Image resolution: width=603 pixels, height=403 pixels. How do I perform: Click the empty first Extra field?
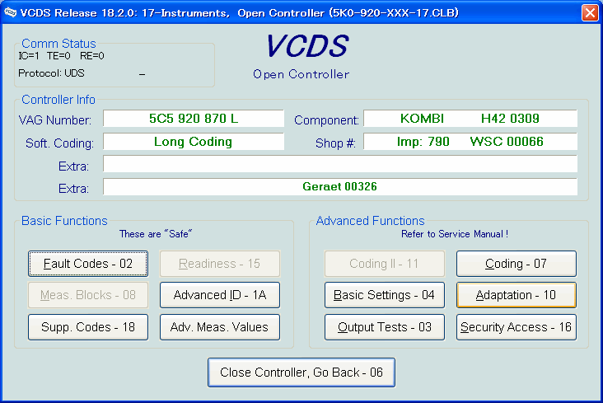pyautogui.click(x=340, y=164)
